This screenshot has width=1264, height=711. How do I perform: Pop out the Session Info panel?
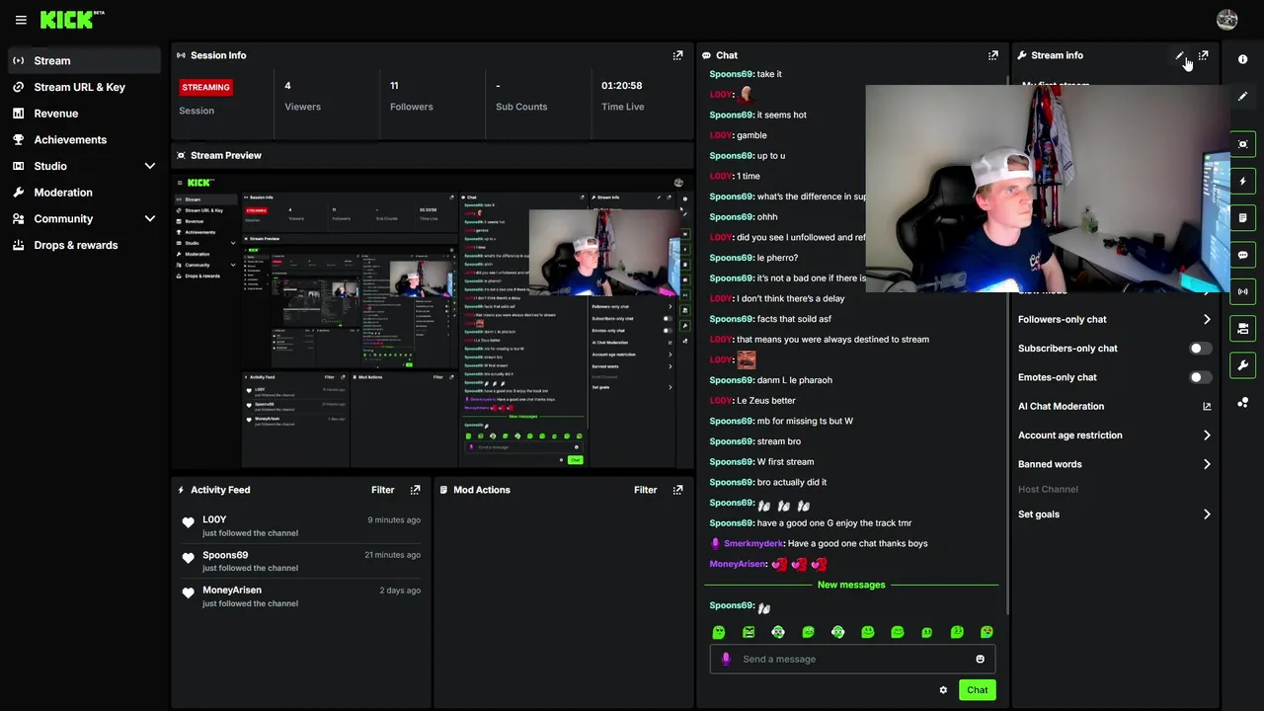pos(677,55)
